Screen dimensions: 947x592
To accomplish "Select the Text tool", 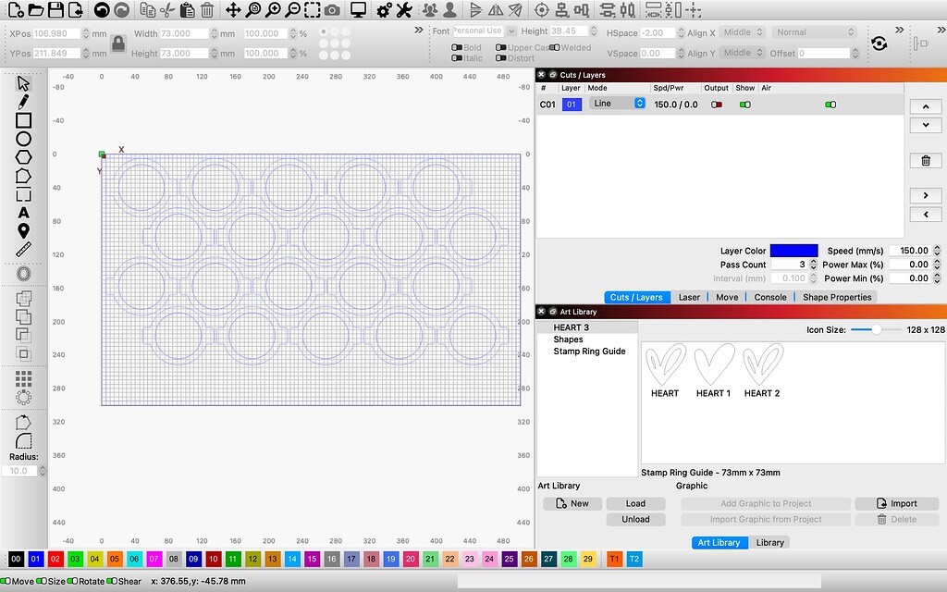I will tap(22, 214).
